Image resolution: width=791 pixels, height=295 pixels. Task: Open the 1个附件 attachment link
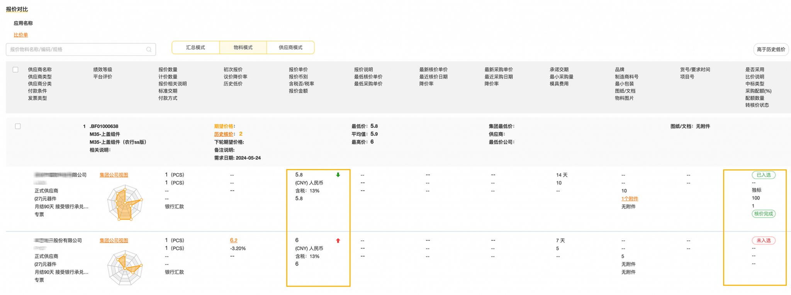click(x=630, y=199)
